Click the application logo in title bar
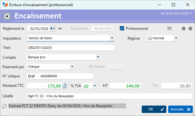The width and height of the screenshot is (195, 116). (5, 5)
